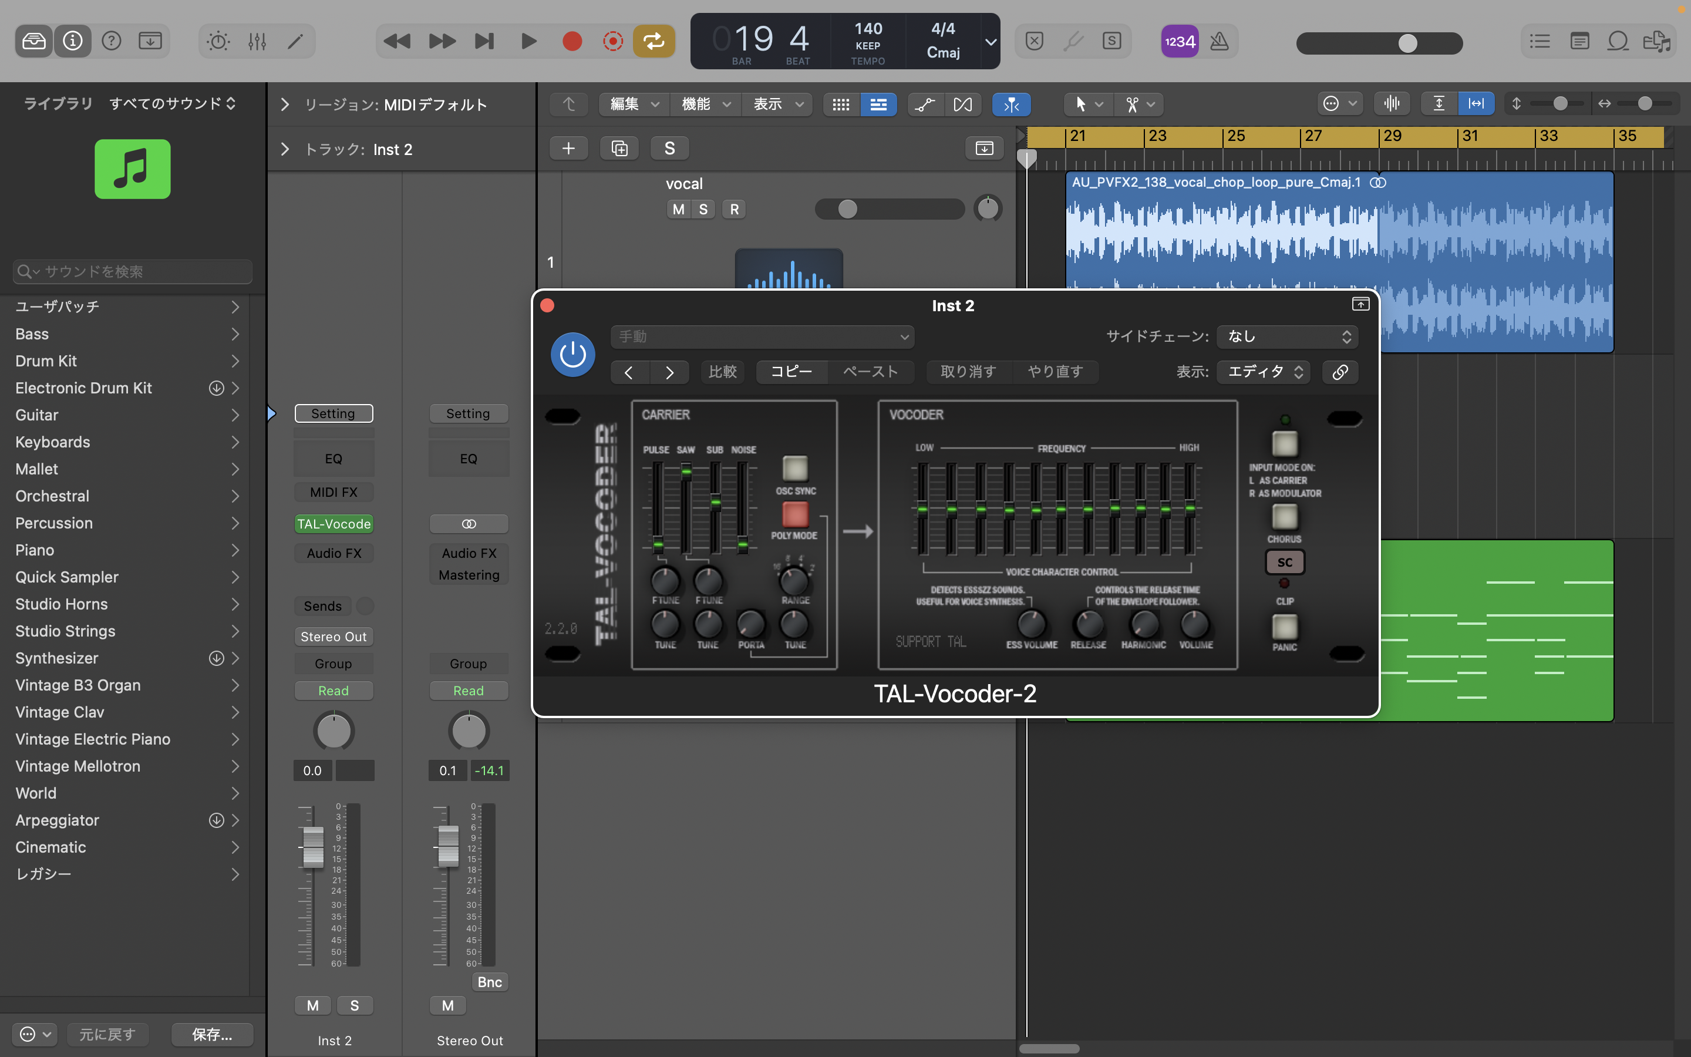
Task: Toggle the metronome icon
Action: [x=1220, y=41]
